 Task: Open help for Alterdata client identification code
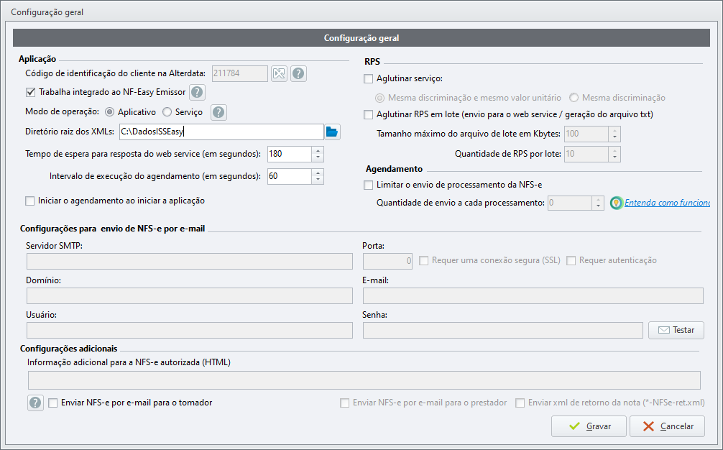point(298,73)
